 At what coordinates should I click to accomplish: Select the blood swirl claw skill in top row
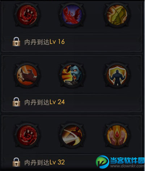point(27,15)
